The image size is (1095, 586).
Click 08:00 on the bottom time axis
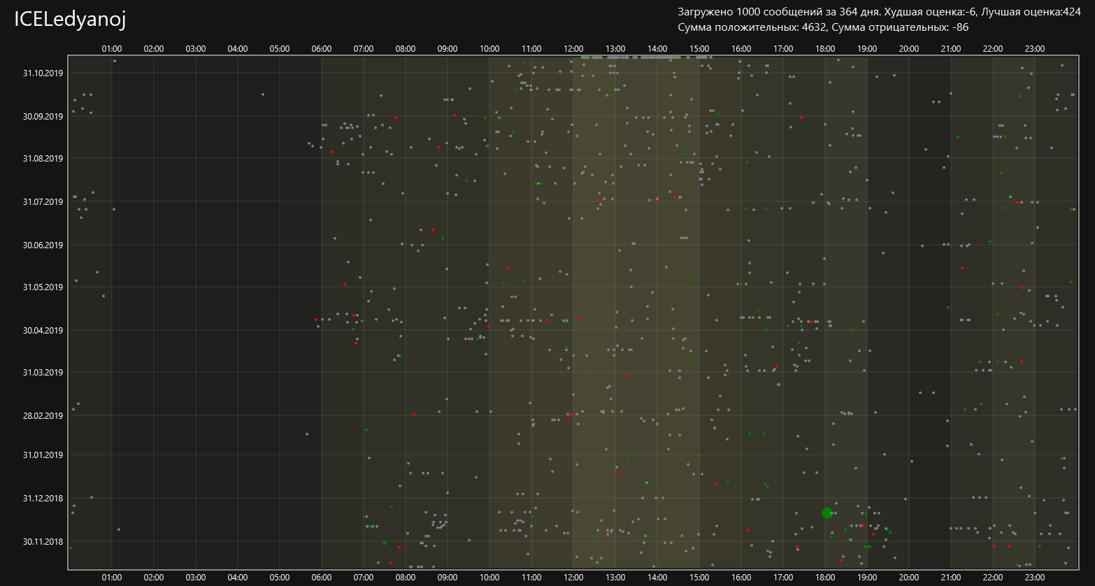pos(406,578)
